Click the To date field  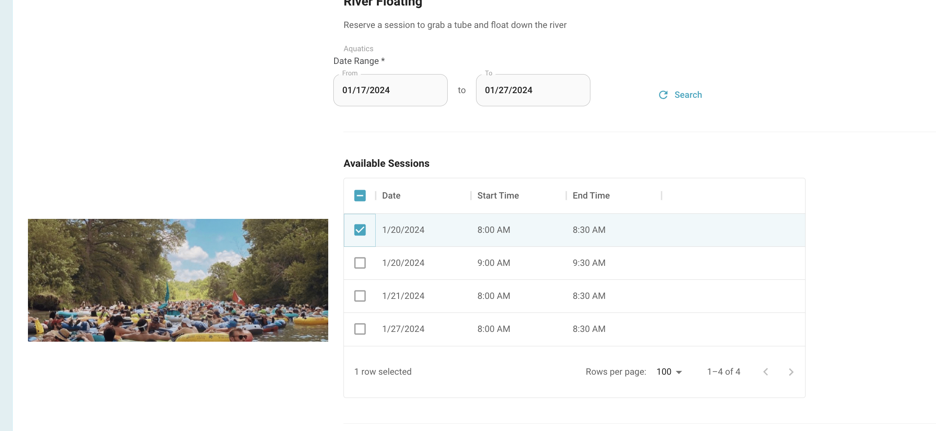point(533,90)
